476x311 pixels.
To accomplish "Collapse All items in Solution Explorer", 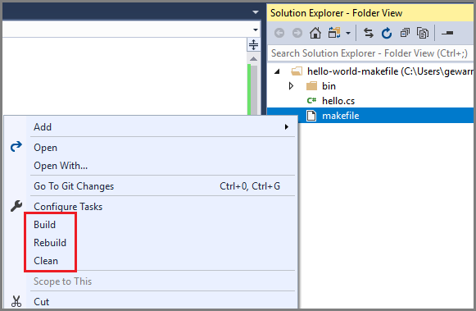I will point(405,33).
